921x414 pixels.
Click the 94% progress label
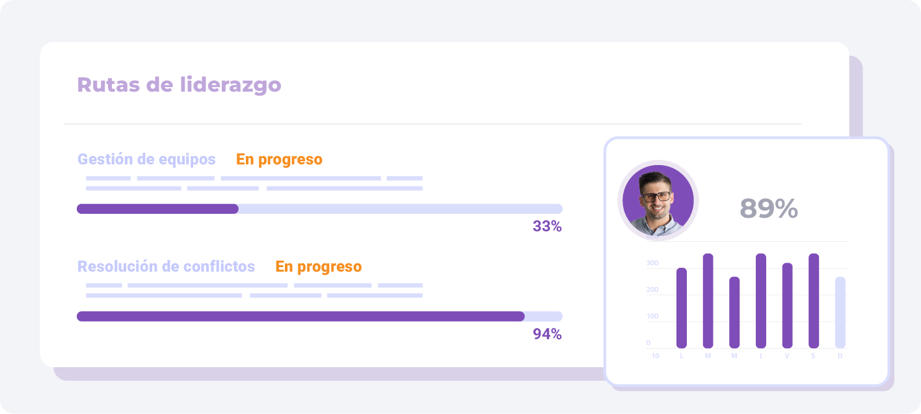[x=547, y=335]
